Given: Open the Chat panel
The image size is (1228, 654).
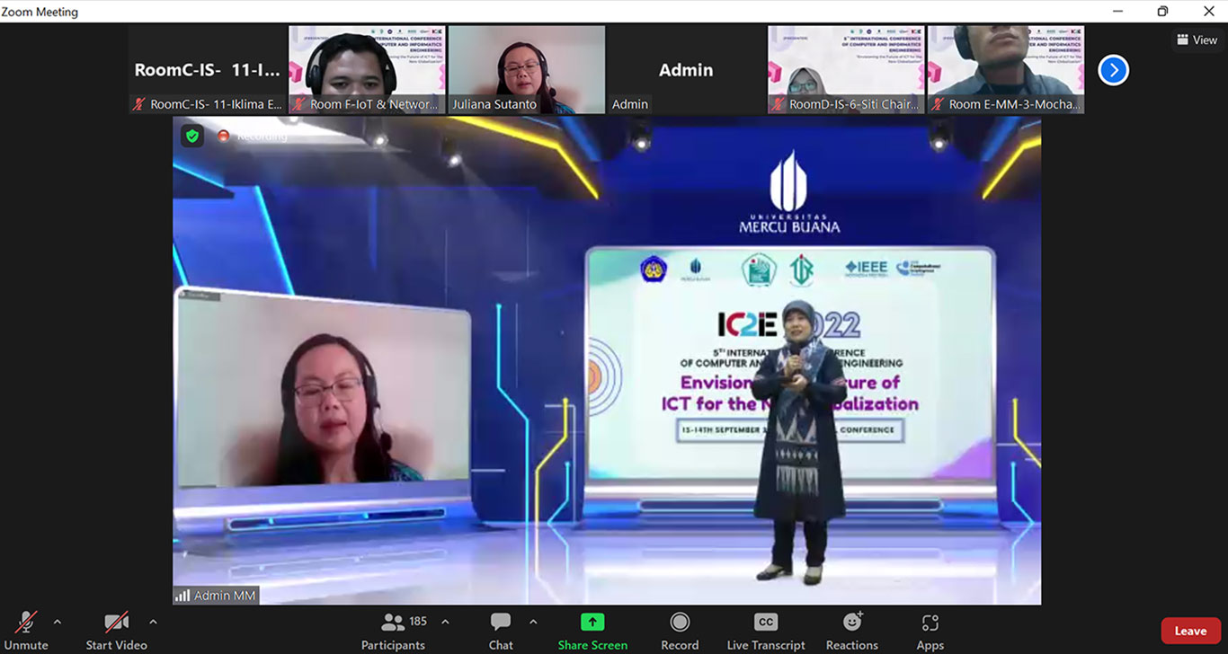Looking at the screenshot, I should tap(501, 622).
